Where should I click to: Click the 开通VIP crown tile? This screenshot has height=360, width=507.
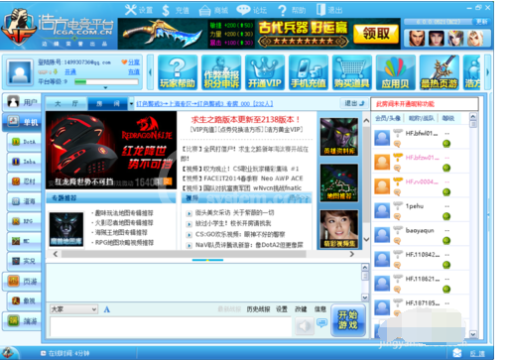coord(265,72)
